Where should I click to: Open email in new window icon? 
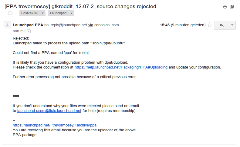point(232,7)
